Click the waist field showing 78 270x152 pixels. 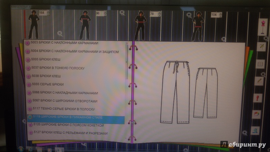point(154,14)
